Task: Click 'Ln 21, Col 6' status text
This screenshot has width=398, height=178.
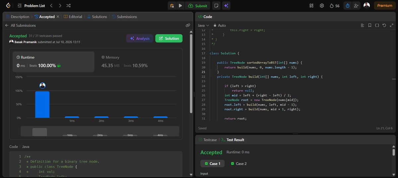Action: coord(384,128)
